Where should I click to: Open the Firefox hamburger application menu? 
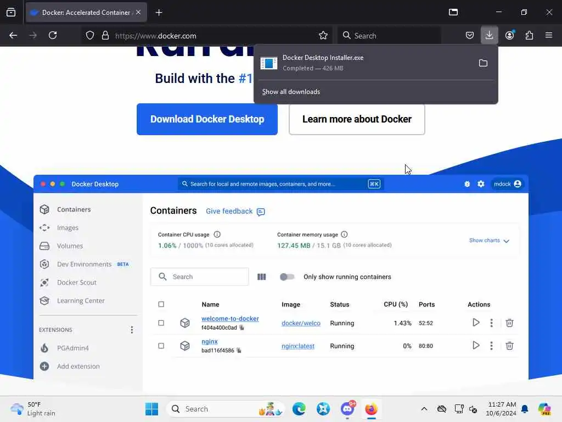pyautogui.click(x=549, y=36)
